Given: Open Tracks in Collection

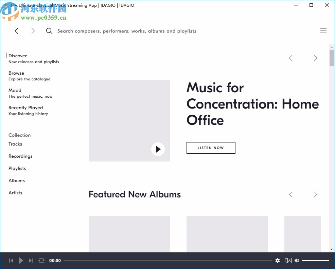Looking at the screenshot, I should click(x=15, y=144).
